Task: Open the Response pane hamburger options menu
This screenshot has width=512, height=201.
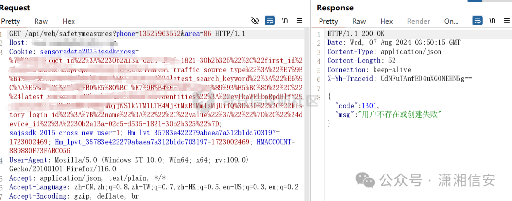Action: coord(507,21)
